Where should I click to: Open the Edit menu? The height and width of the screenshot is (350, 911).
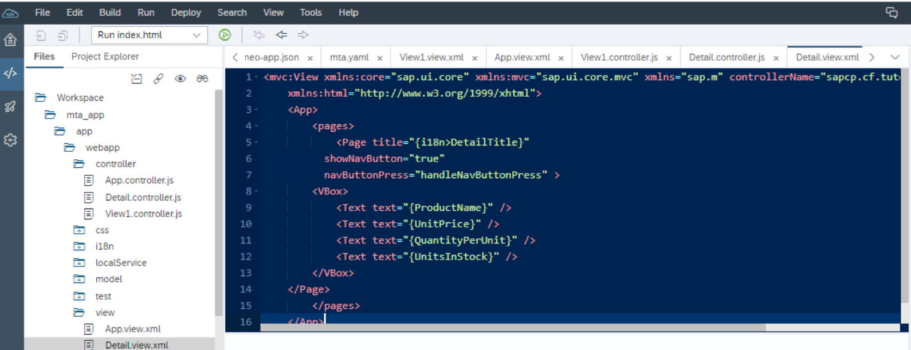74,13
